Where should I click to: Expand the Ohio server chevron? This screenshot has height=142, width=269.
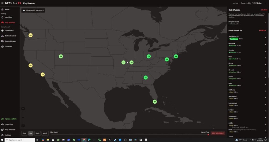(x=265, y=58)
